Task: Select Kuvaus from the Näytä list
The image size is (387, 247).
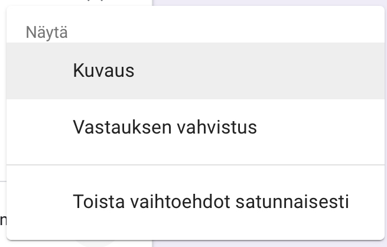Action: pyautogui.click(x=103, y=71)
